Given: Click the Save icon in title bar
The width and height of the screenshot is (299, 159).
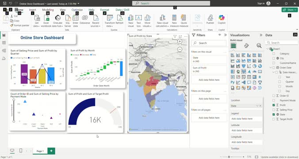Looking at the screenshot, I should 4,4.
